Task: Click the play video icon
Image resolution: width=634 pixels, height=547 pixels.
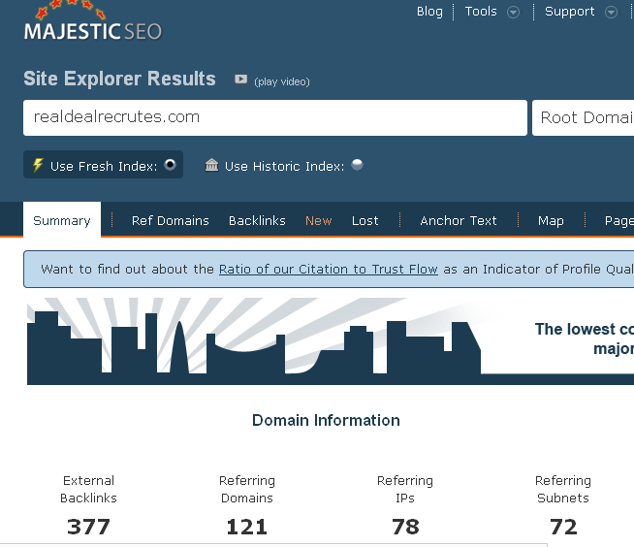Action: (x=241, y=80)
